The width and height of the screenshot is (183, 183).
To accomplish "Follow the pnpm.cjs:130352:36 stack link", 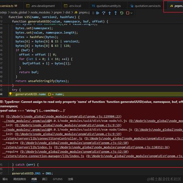I will [112, 147].
